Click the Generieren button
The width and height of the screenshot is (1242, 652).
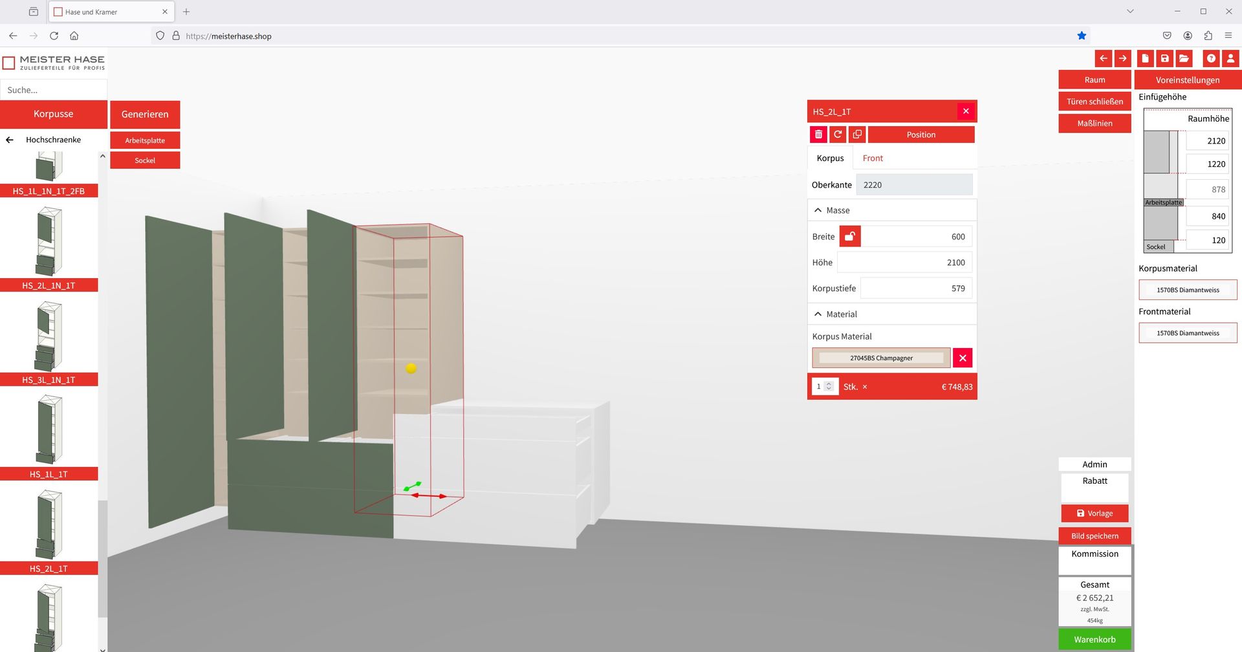tap(145, 114)
